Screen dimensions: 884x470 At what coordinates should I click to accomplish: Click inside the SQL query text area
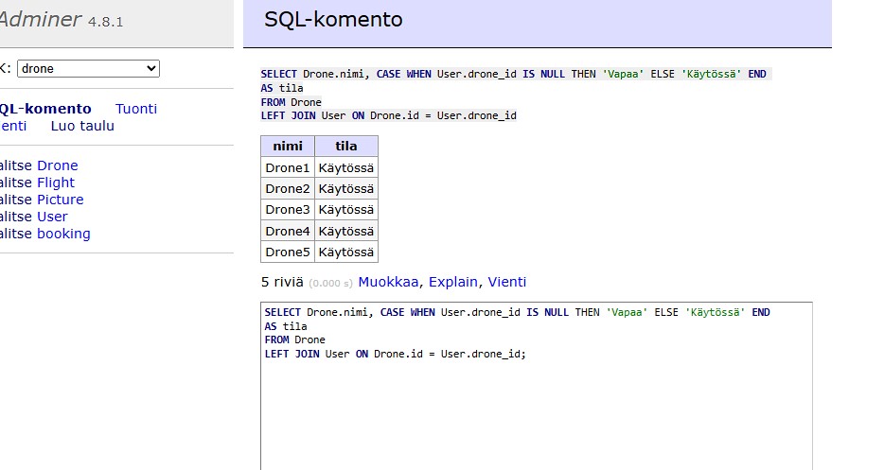coord(536,407)
